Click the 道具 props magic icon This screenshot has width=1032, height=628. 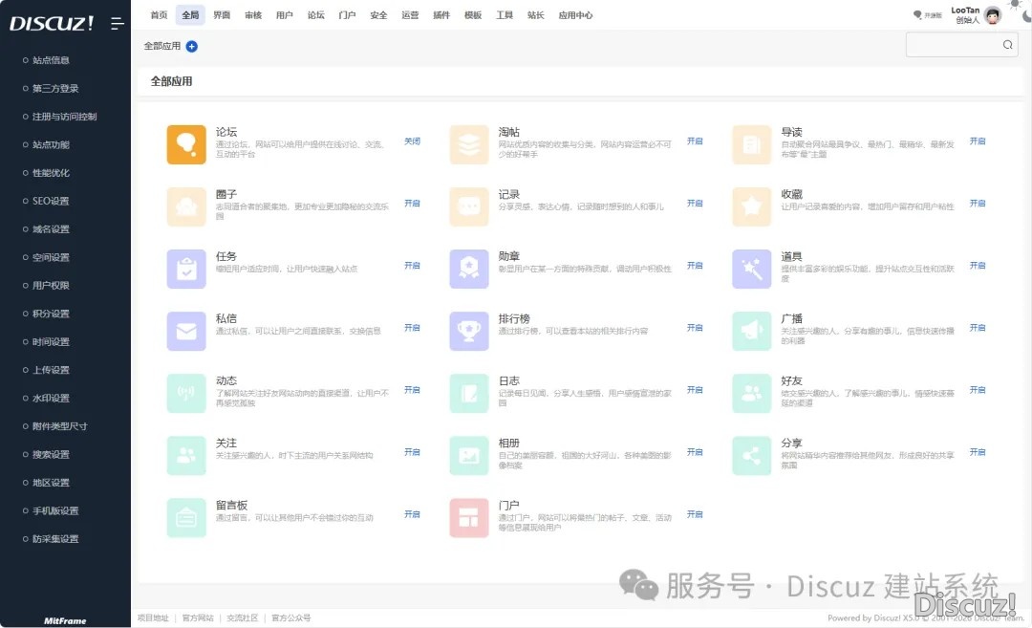(752, 271)
